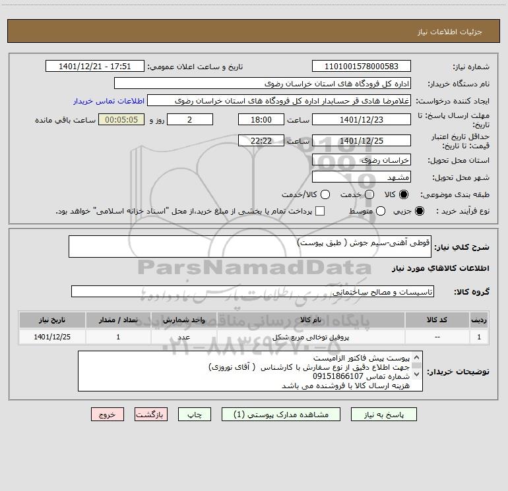Select the کالا/خدمت radio button
Screen dimensions: 508x491
[x=325, y=194]
